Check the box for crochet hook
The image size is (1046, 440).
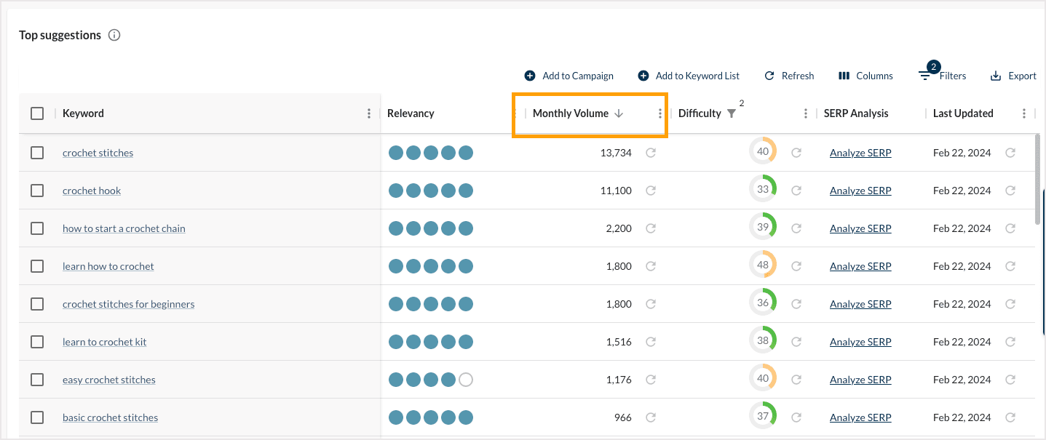[37, 191]
